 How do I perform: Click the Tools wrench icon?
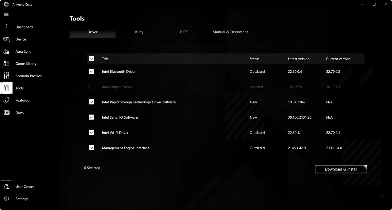[x=6, y=88]
